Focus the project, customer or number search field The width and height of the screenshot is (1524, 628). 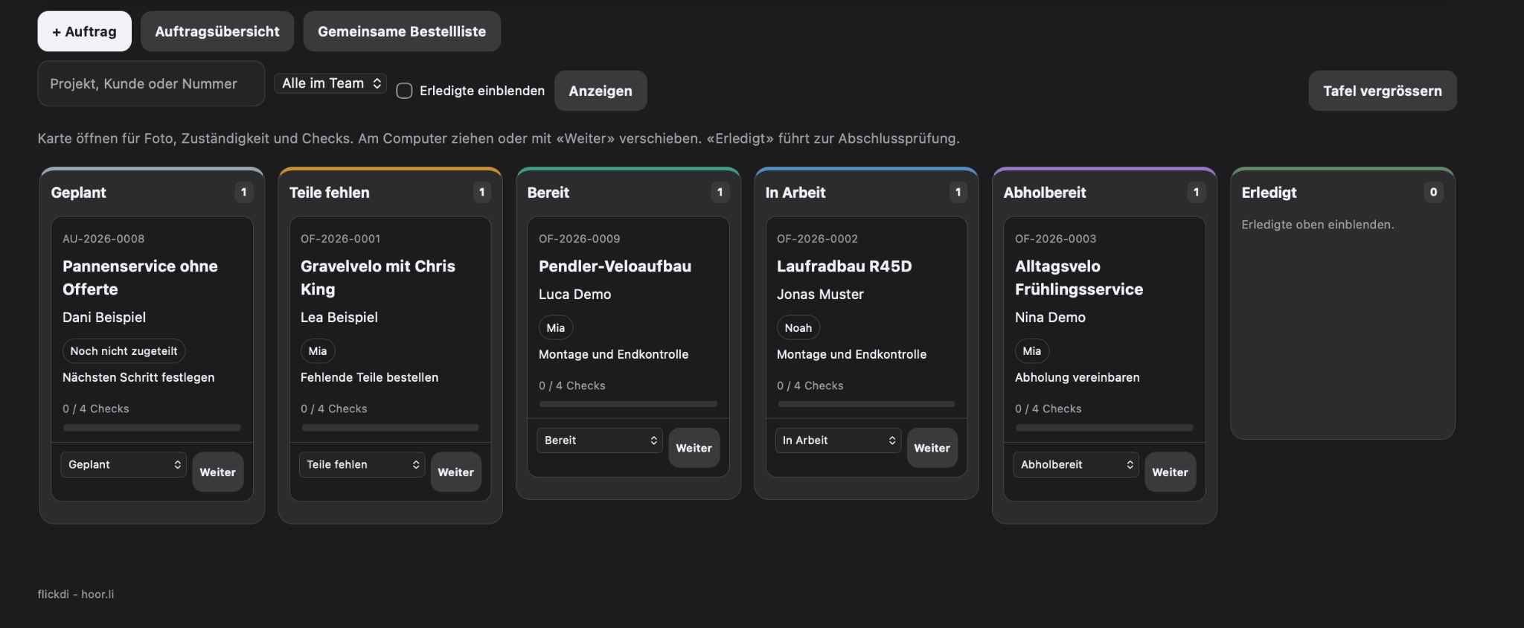151,83
